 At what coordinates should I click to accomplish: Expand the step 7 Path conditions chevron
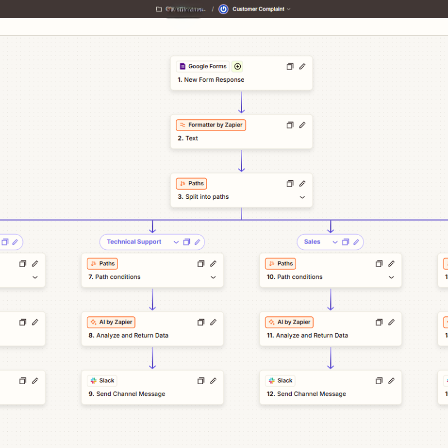tap(213, 277)
